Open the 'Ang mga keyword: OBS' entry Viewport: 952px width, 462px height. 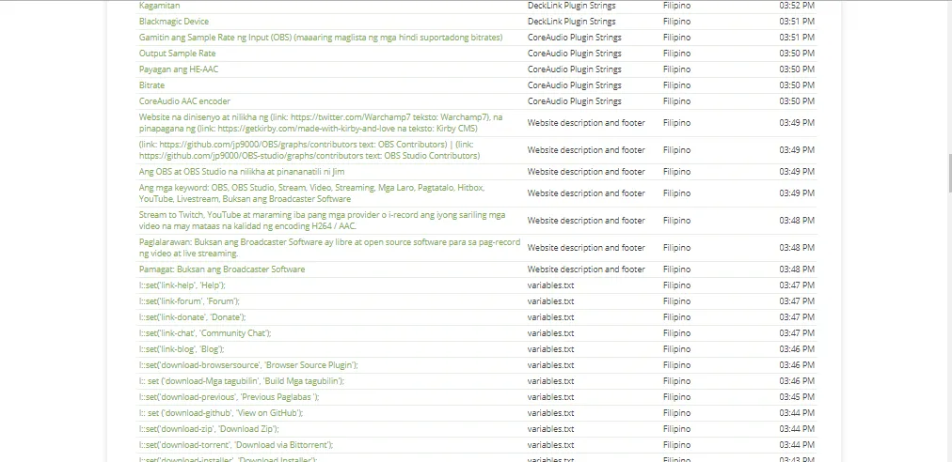pyautogui.click(x=311, y=193)
